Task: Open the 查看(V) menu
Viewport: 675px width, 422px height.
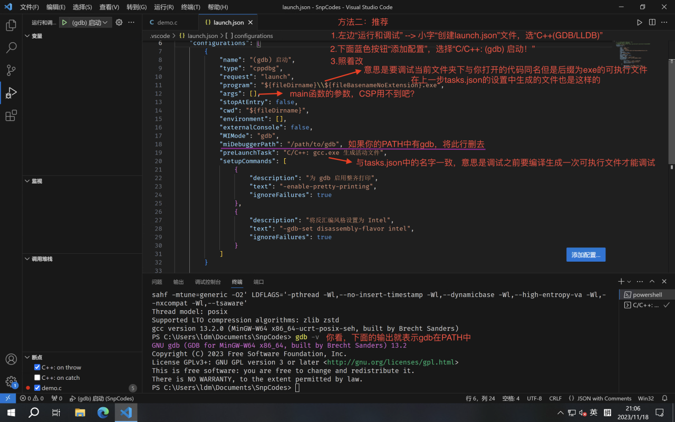Action: pyautogui.click(x=109, y=7)
